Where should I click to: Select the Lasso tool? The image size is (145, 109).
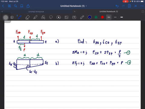pos(51,17)
